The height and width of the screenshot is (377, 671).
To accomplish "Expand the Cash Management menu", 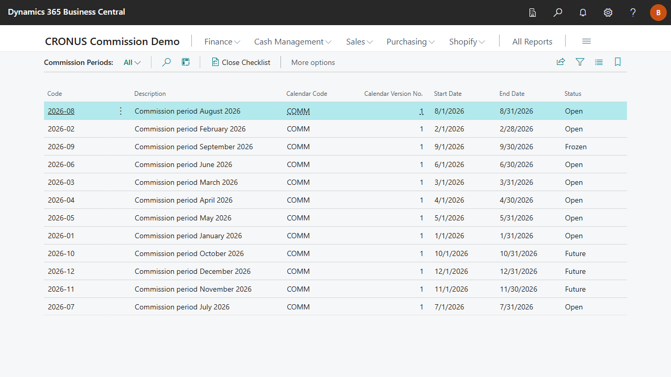I will point(293,41).
